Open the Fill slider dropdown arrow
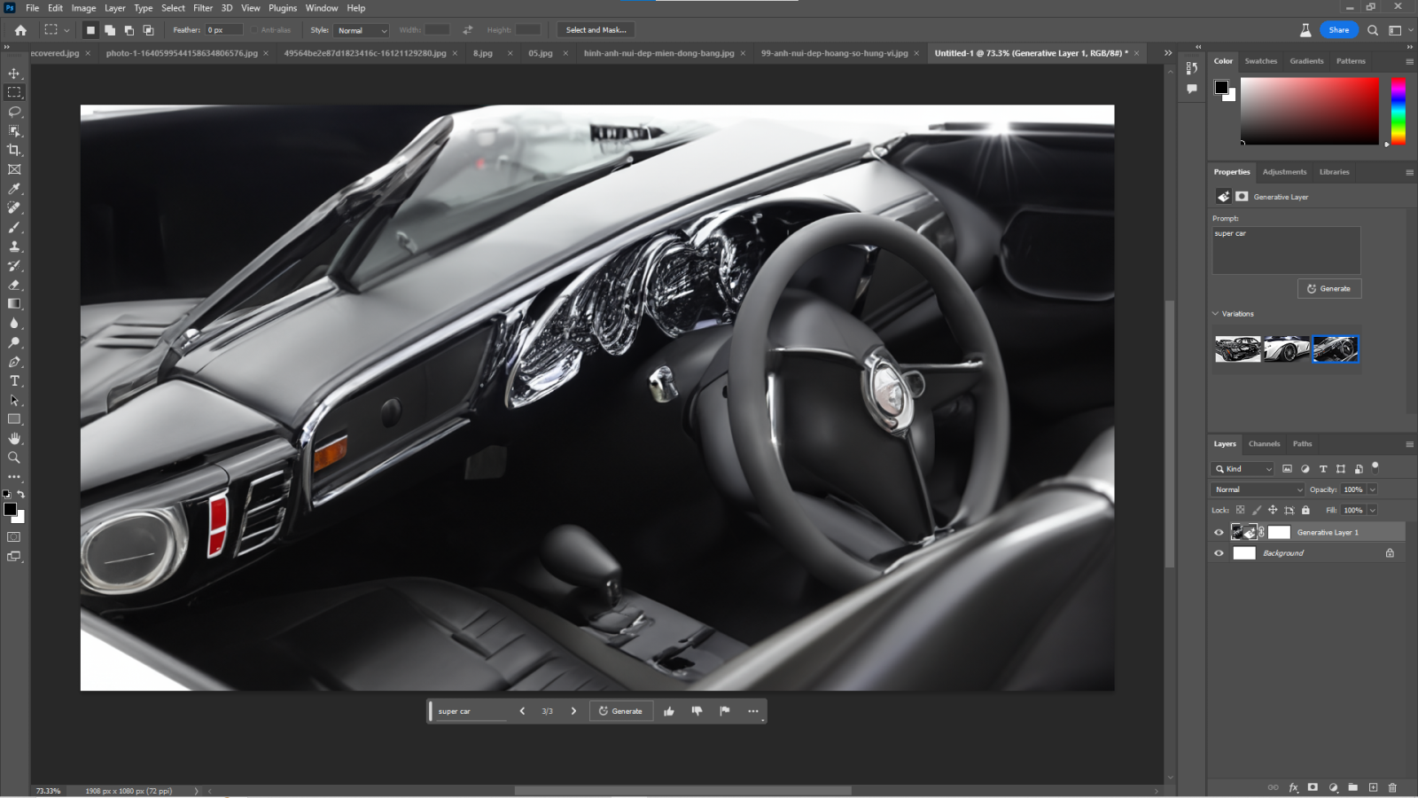The height and width of the screenshot is (798, 1418). (1372, 510)
